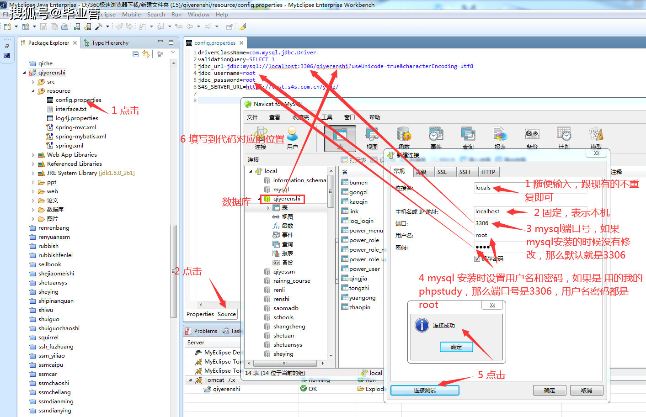Click the deployed qiyerenshi project icon under Tomcat
This screenshot has height=417, width=646.
[x=207, y=389]
